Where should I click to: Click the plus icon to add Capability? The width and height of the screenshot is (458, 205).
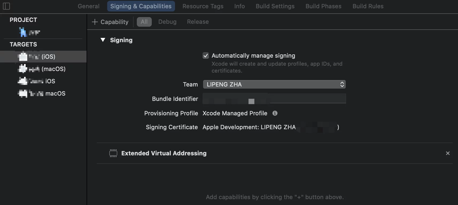point(95,22)
